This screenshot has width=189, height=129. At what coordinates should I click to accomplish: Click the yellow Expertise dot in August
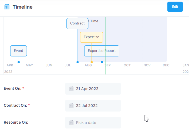92,62
